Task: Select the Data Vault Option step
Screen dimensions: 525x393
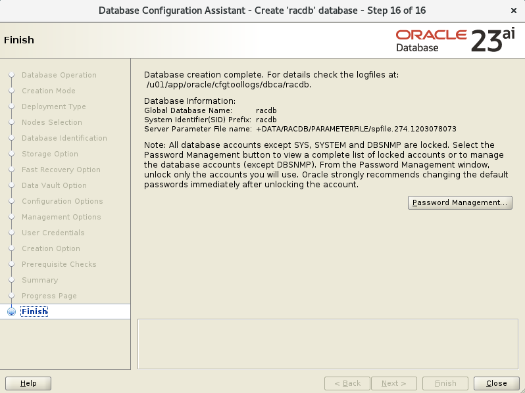Action: pyautogui.click(x=54, y=185)
